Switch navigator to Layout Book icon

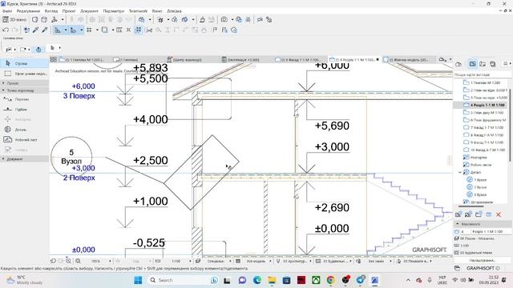point(483,64)
